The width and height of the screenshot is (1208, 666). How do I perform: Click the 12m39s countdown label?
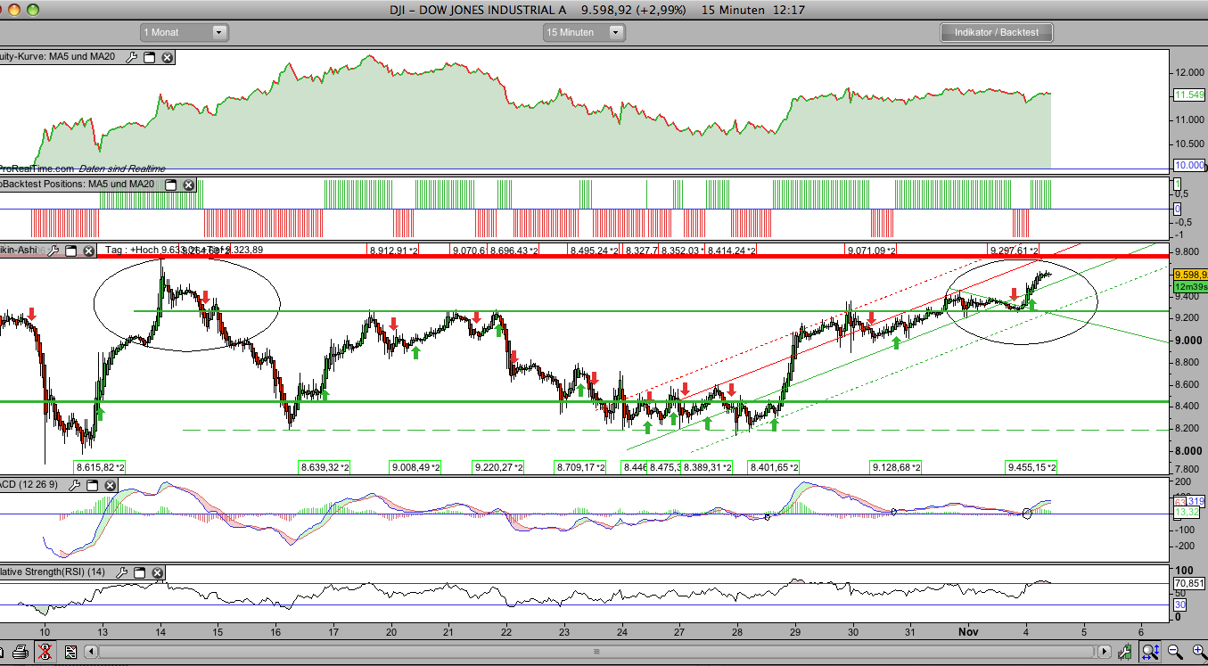[x=1190, y=286]
